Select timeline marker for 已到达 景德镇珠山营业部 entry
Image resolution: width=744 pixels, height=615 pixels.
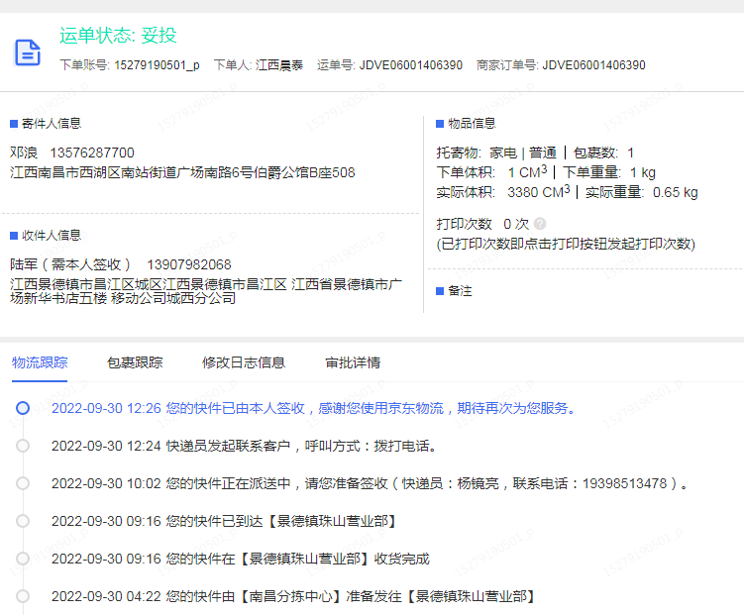pos(23,521)
